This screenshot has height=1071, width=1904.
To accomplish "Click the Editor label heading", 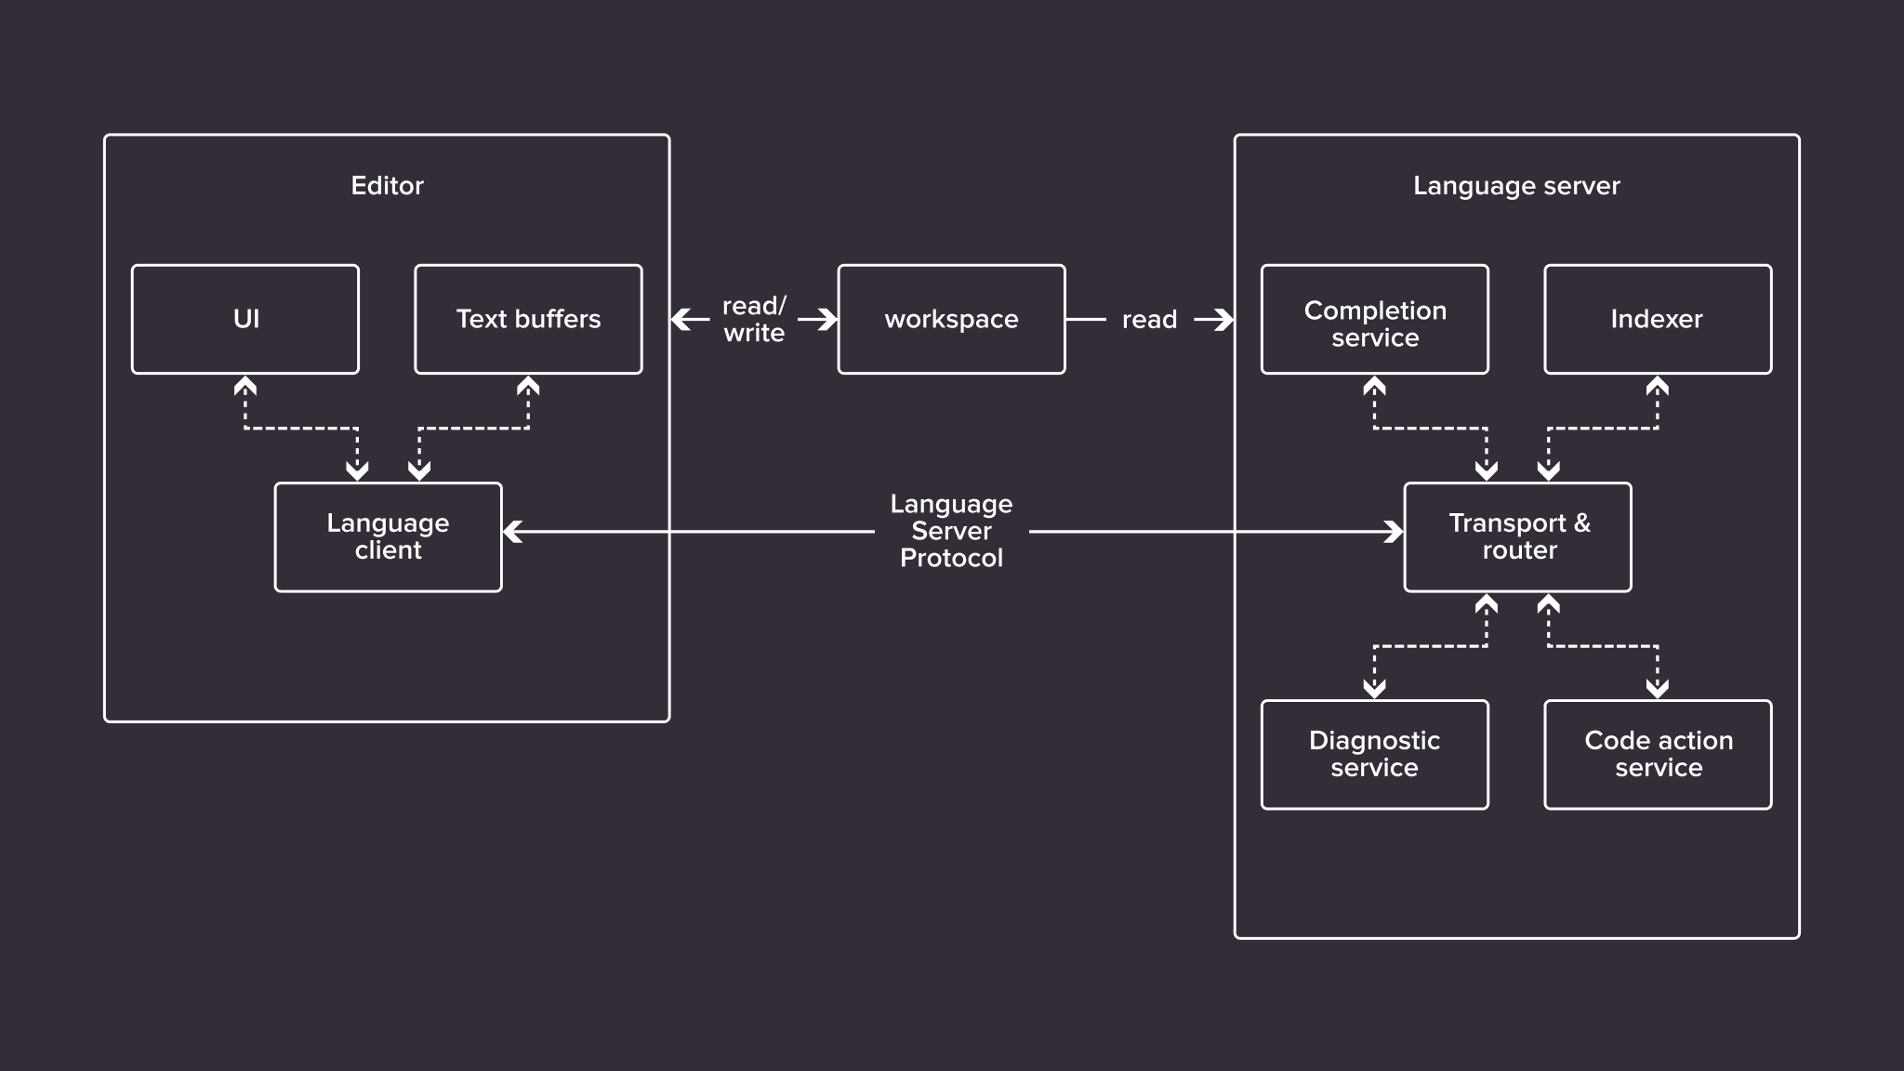I will pos(389,184).
